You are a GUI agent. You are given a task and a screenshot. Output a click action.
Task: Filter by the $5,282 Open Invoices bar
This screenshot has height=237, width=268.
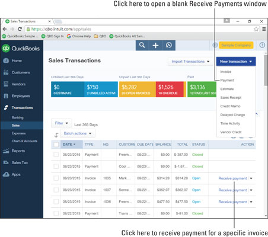(138, 89)
